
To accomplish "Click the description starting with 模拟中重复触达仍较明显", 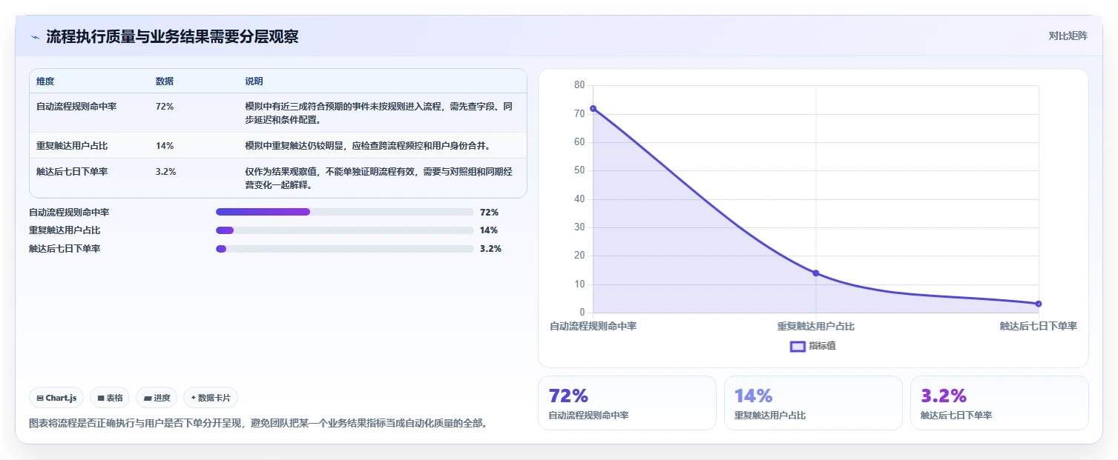I will 367,146.
